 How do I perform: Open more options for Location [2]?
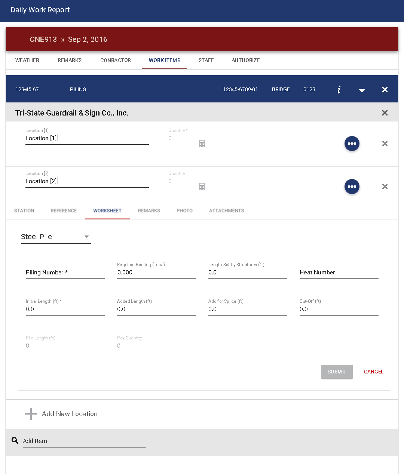352,187
